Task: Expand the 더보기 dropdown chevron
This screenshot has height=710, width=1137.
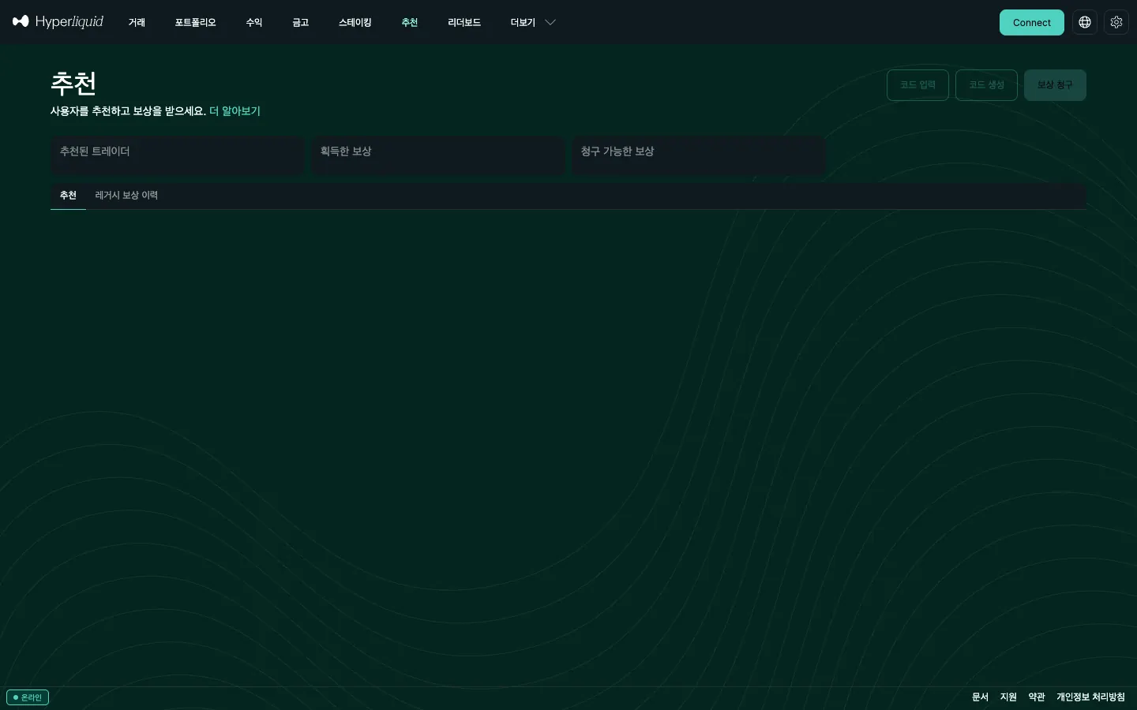Action: pos(550,22)
